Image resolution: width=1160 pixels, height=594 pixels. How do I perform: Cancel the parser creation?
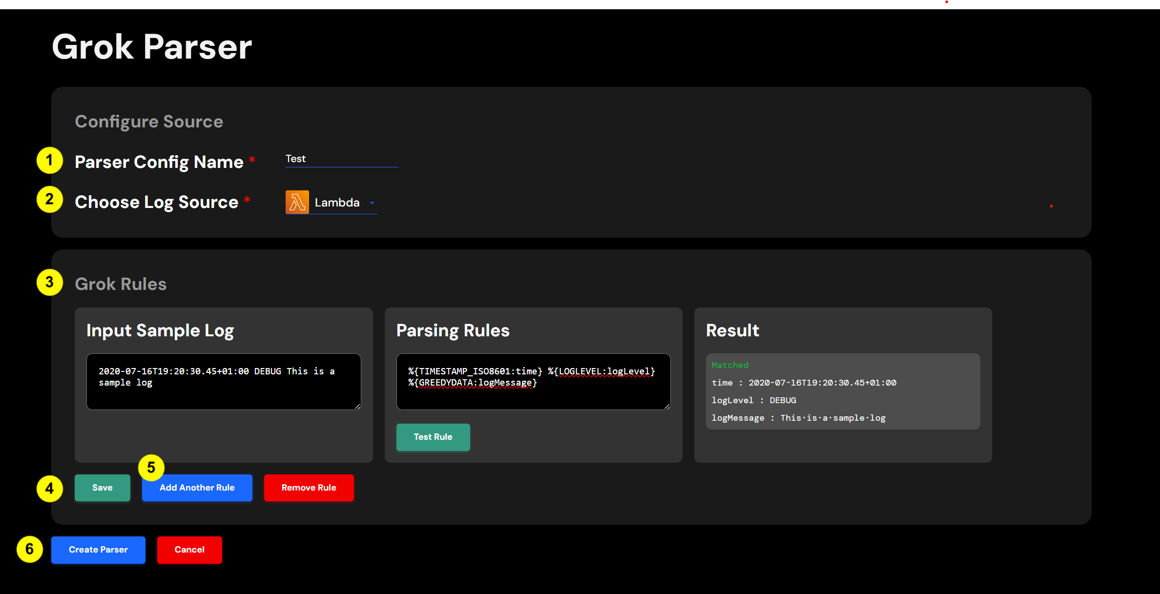189,550
